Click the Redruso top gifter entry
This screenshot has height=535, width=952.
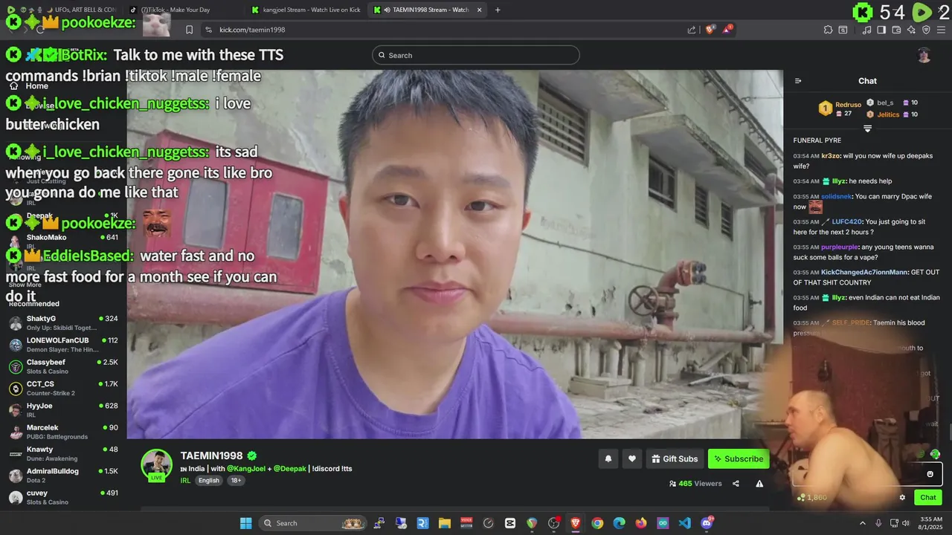tap(840, 108)
